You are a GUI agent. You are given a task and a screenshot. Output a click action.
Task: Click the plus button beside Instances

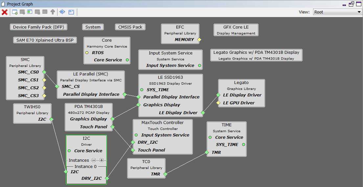tap(102, 160)
